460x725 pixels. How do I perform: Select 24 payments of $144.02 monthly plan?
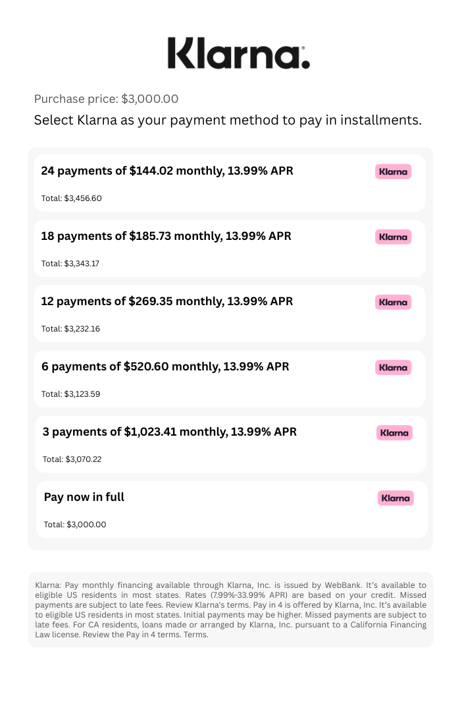coord(230,183)
